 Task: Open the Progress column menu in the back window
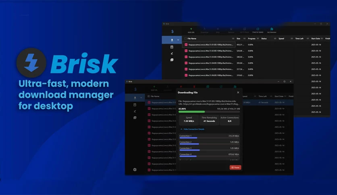[258, 38]
